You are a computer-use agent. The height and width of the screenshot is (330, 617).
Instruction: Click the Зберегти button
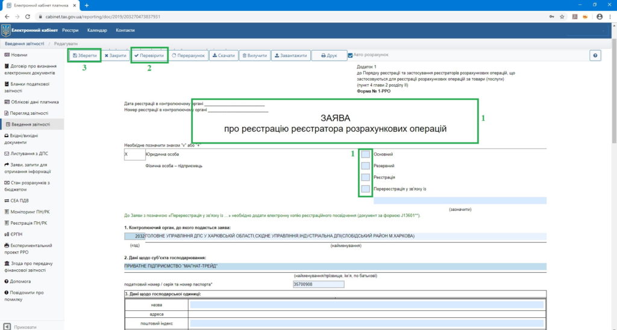(84, 55)
